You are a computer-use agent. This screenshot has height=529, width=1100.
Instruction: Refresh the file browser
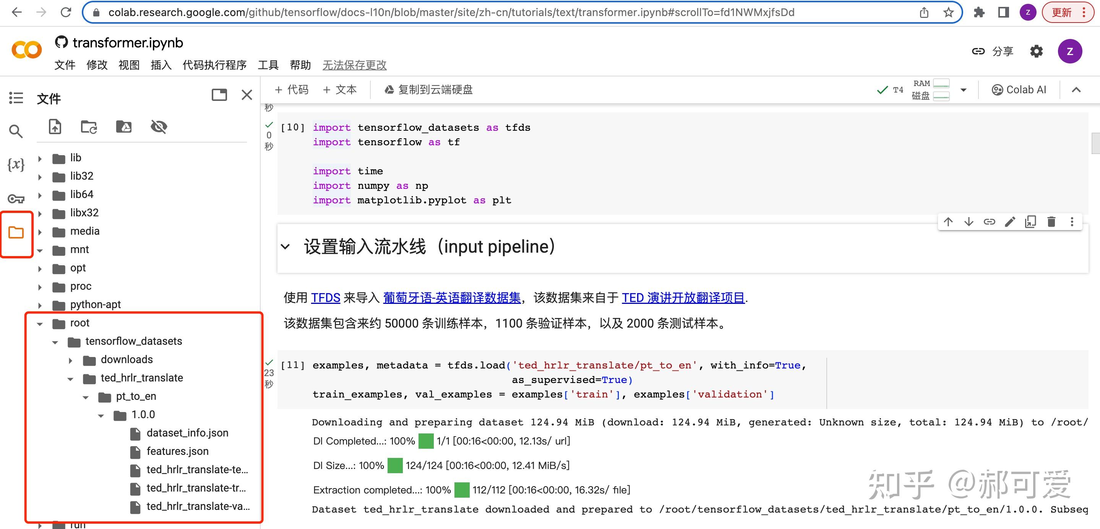click(x=88, y=127)
